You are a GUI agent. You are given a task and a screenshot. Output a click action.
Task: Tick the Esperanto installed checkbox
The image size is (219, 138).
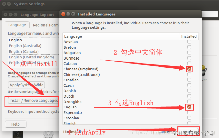point(189,112)
